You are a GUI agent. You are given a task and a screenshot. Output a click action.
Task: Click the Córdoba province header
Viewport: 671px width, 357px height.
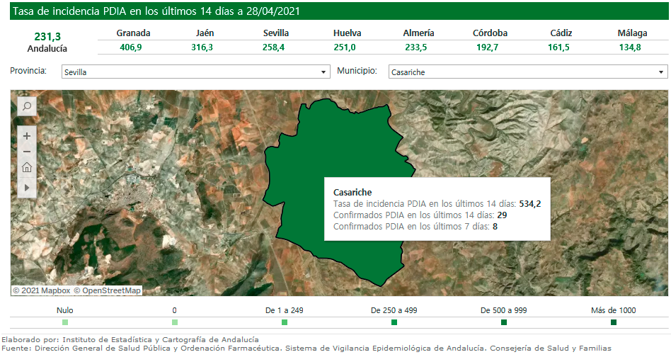(490, 33)
